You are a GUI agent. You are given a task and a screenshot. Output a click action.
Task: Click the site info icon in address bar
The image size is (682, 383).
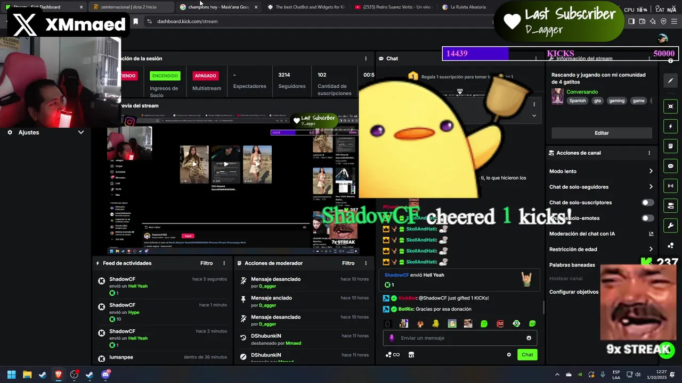click(x=149, y=21)
